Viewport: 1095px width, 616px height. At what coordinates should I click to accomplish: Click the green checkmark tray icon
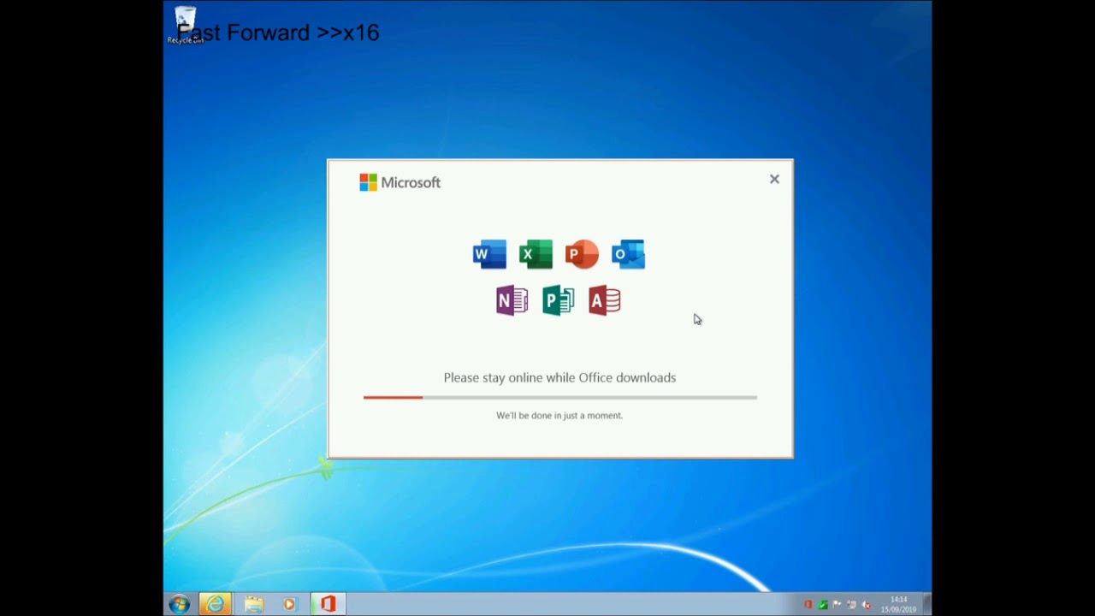pos(822,605)
